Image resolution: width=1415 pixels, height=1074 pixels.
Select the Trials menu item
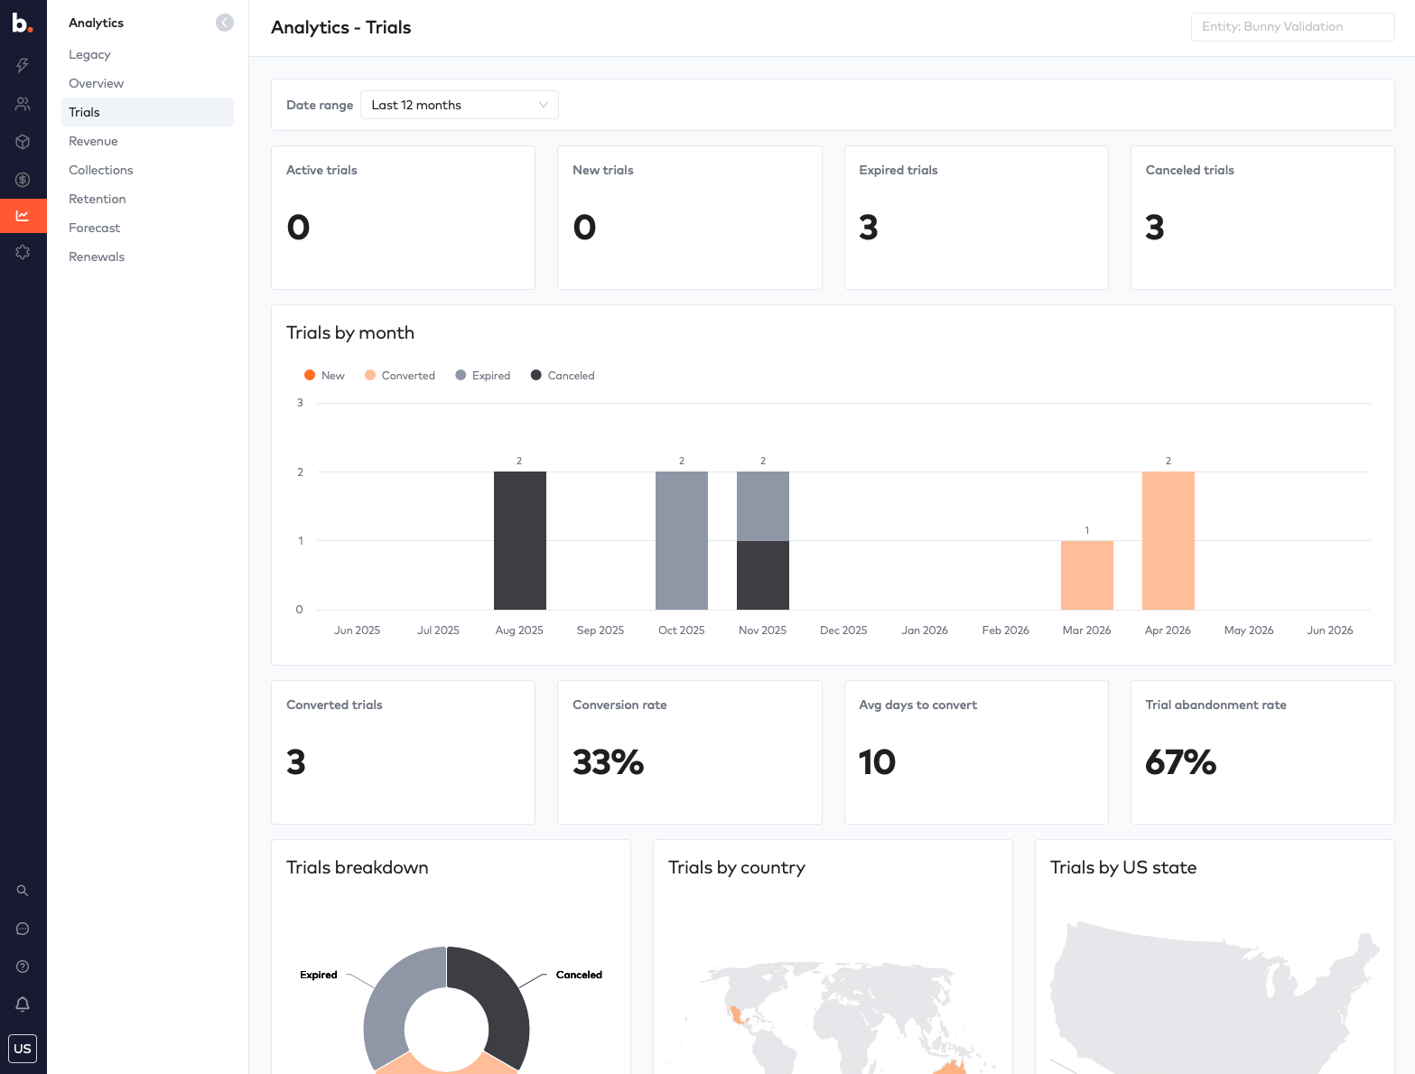click(x=147, y=112)
